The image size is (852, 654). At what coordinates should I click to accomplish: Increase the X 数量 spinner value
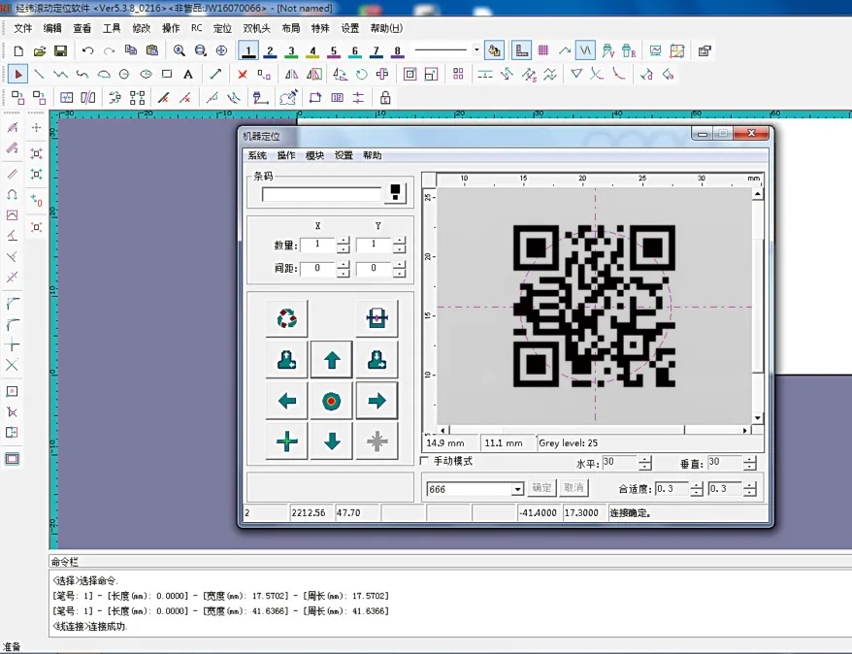[343, 241]
